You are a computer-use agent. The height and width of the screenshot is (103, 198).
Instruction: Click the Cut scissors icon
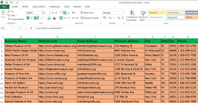pyautogui.click(x=8, y=11)
